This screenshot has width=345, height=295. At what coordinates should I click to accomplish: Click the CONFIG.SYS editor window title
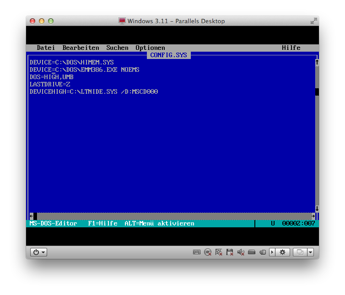pyautogui.click(x=168, y=55)
